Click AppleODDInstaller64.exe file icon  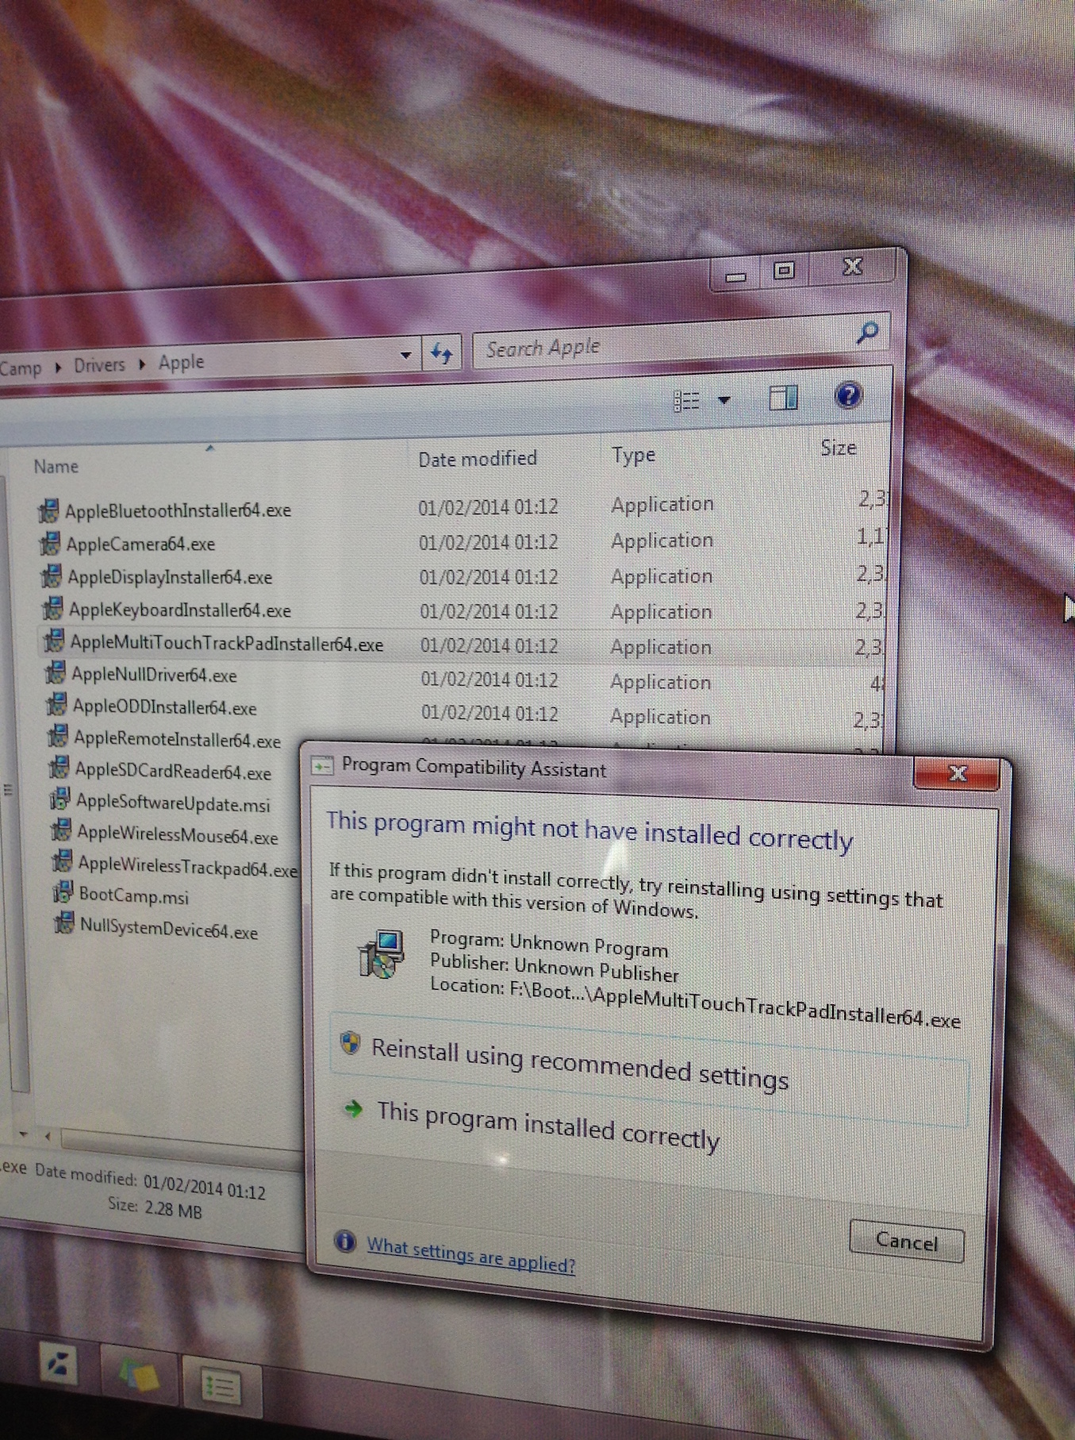56,705
